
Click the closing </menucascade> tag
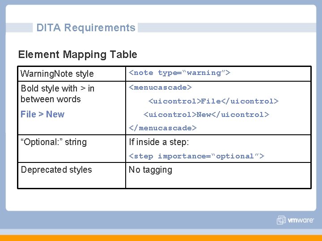point(163,128)
